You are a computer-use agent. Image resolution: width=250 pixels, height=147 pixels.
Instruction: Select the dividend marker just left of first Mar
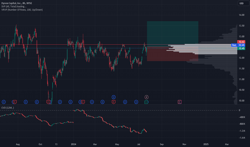[92, 102]
